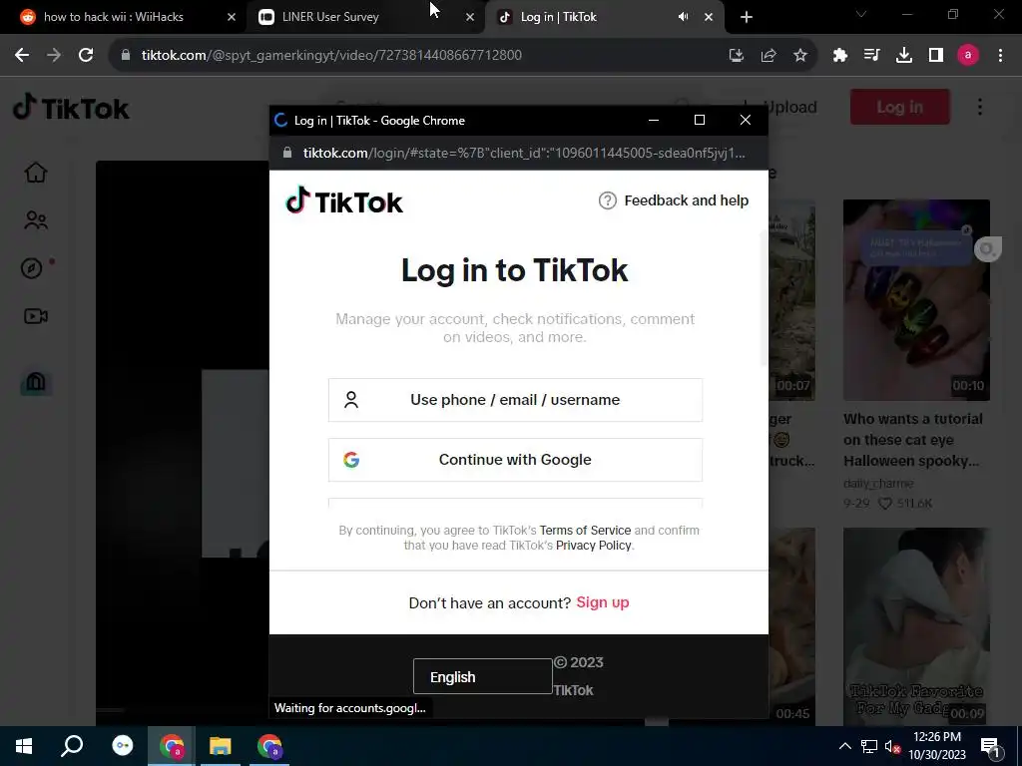Screen dimensions: 1022x766
Task: Click clock showing 12:26 PM
Action: pos(936,737)
